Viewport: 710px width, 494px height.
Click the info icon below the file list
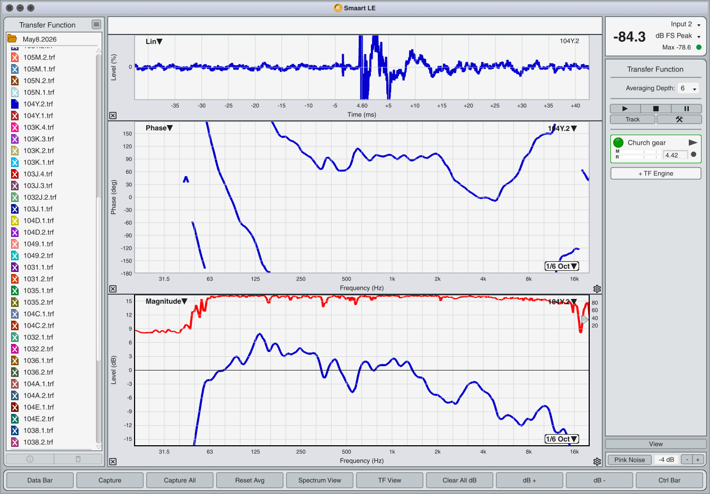point(30,459)
